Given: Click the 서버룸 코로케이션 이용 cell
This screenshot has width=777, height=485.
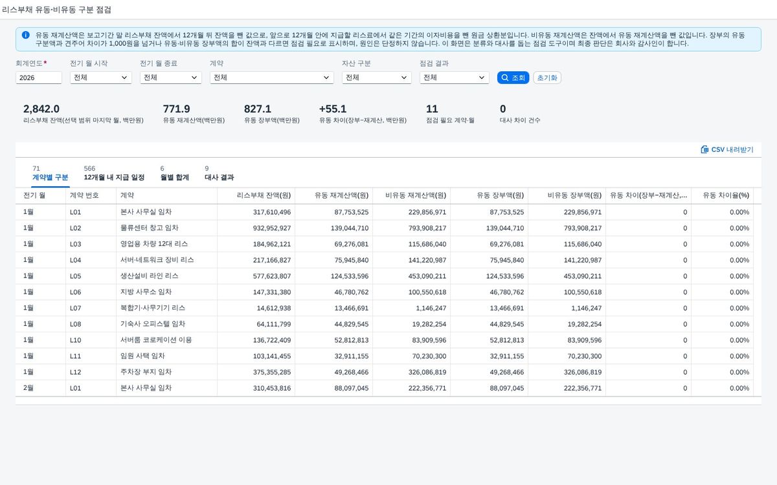Looking at the screenshot, I should click(x=166, y=340).
